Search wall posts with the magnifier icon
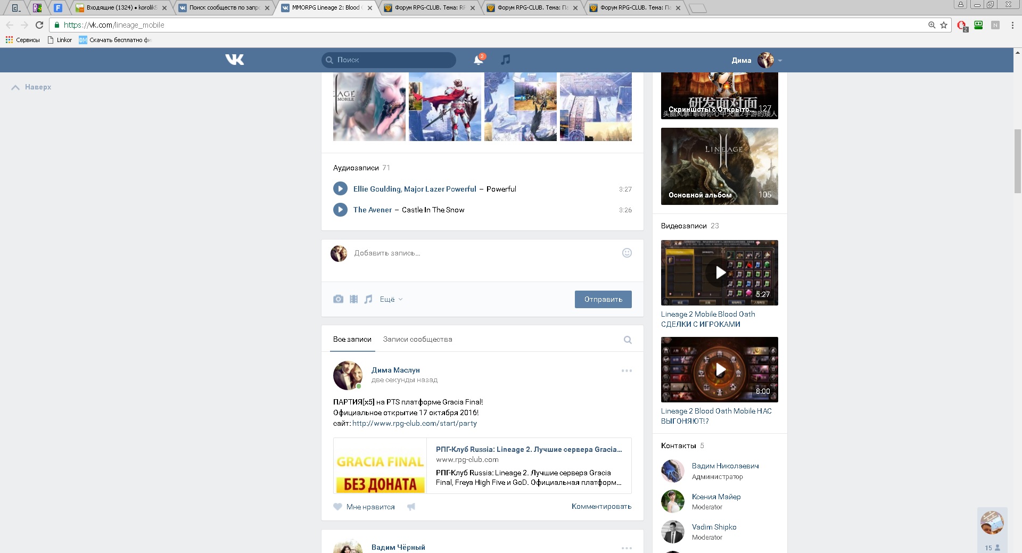This screenshot has height=553, width=1022. (628, 340)
